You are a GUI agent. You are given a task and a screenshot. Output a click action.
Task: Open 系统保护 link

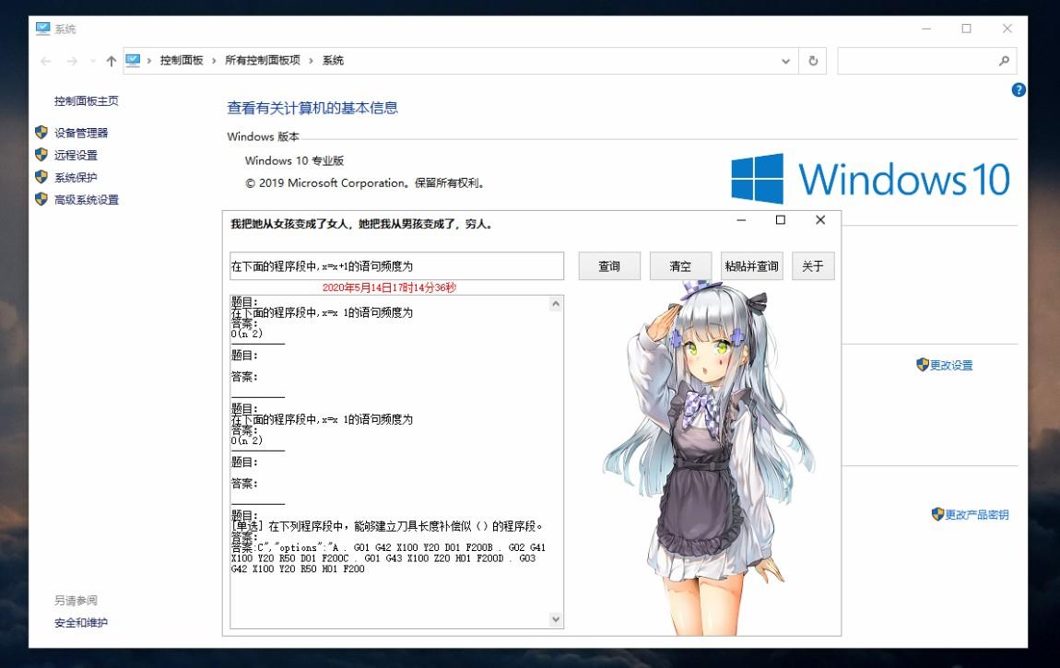tap(76, 178)
